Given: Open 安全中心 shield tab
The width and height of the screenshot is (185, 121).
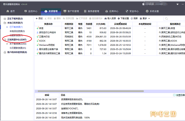Looking at the screenshot, I should coord(132,11).
